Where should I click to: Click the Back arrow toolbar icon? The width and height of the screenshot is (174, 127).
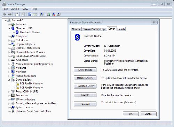pyautogui.click(x=5, y=14)
